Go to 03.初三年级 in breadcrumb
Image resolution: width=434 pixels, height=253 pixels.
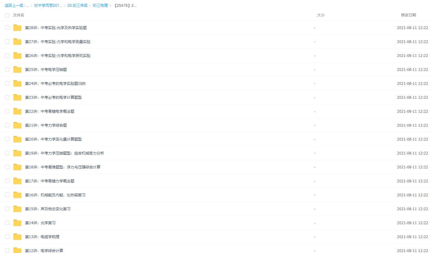click(x=77, y=6)
